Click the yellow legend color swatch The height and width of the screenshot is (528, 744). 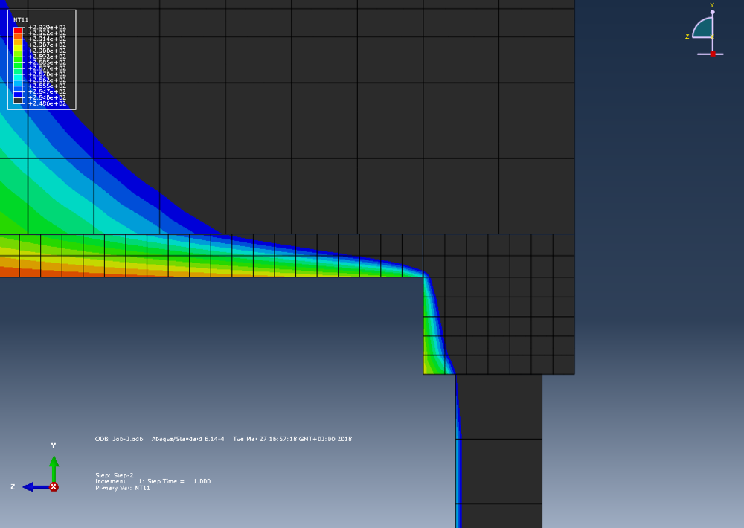[x=18, y=47]
